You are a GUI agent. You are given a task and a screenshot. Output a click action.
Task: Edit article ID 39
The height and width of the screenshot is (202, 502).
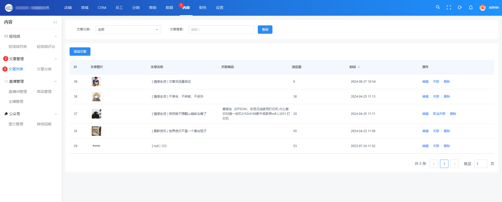click(x=425, y=82)
